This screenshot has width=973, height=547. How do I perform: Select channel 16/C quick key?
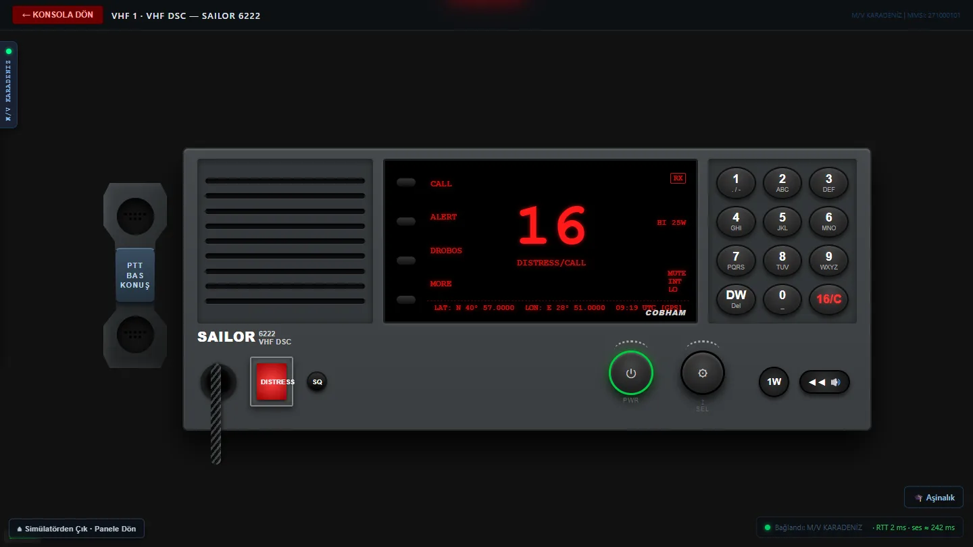click(829, 299)
